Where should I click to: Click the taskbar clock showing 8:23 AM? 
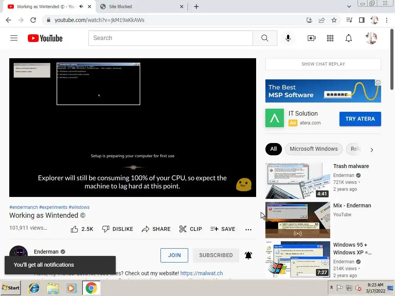pyautogui.click(x=375, y=288)
